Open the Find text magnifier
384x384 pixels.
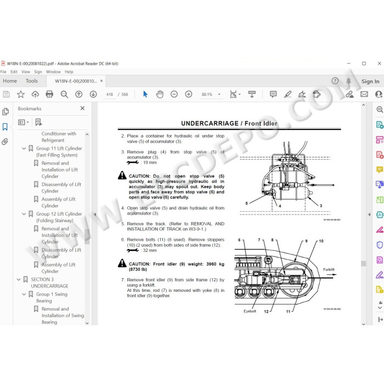click(x=64, y=94)
